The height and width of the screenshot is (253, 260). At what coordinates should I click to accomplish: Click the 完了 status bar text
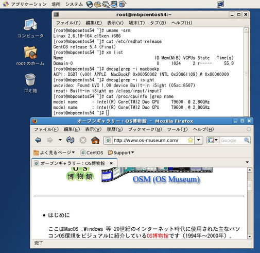tap(39, 243)
